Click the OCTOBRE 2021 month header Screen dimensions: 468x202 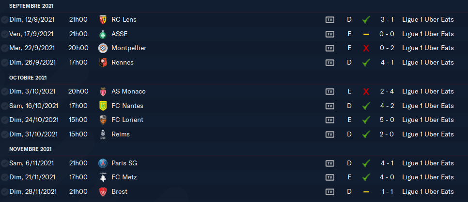pos(28,78)
